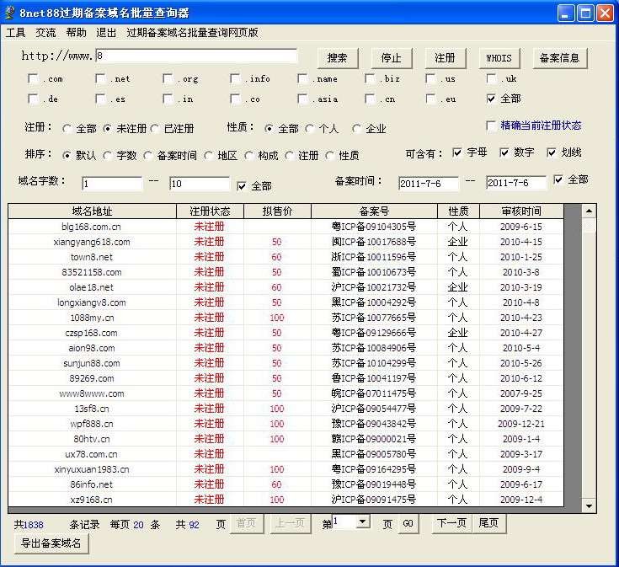Click the 域名地址 column header
619x567 pixels.
click(x=93, y=211)
